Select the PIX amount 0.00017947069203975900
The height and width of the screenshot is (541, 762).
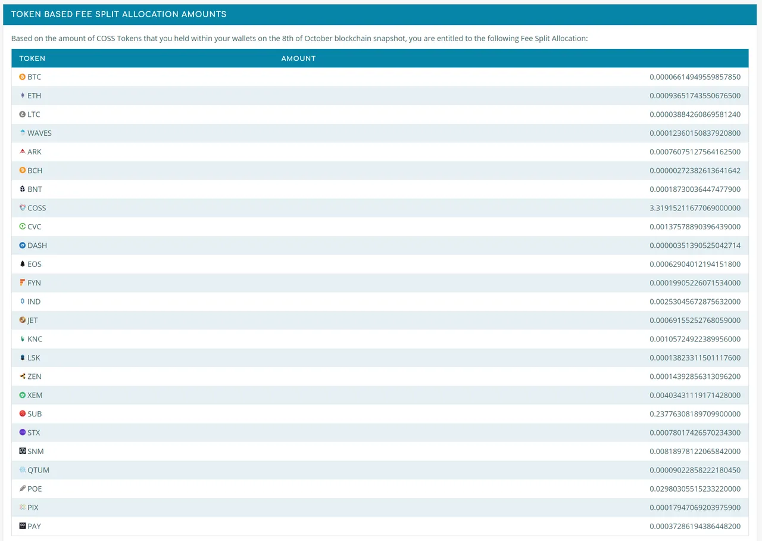695,508
